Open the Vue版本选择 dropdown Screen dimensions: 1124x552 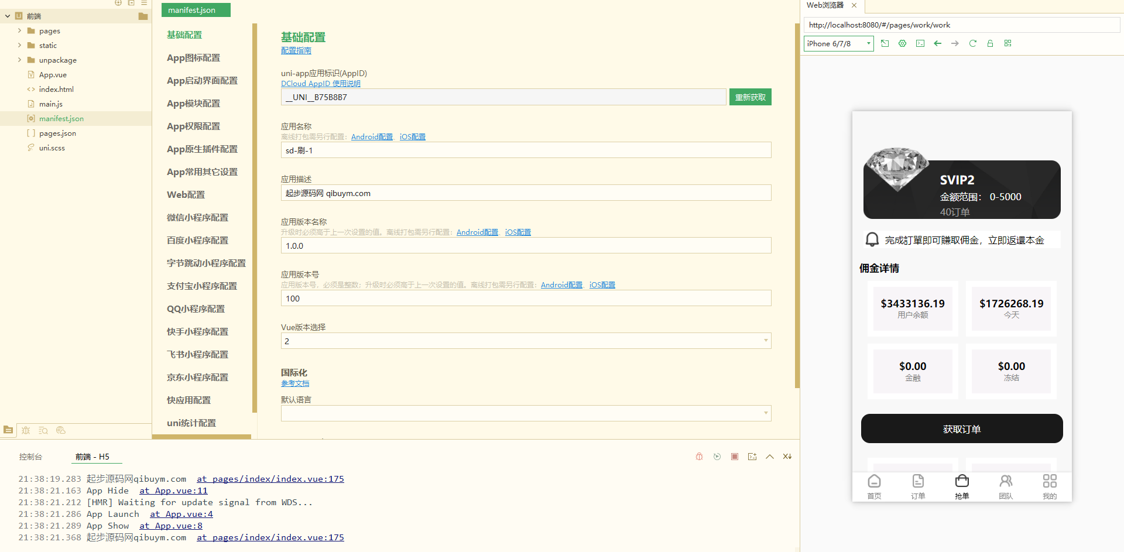click(x=526, y=341)
